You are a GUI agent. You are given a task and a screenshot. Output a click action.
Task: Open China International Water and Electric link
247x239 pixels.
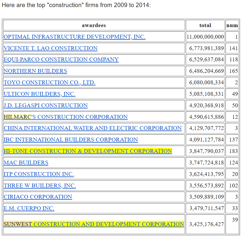coord(93,128)
